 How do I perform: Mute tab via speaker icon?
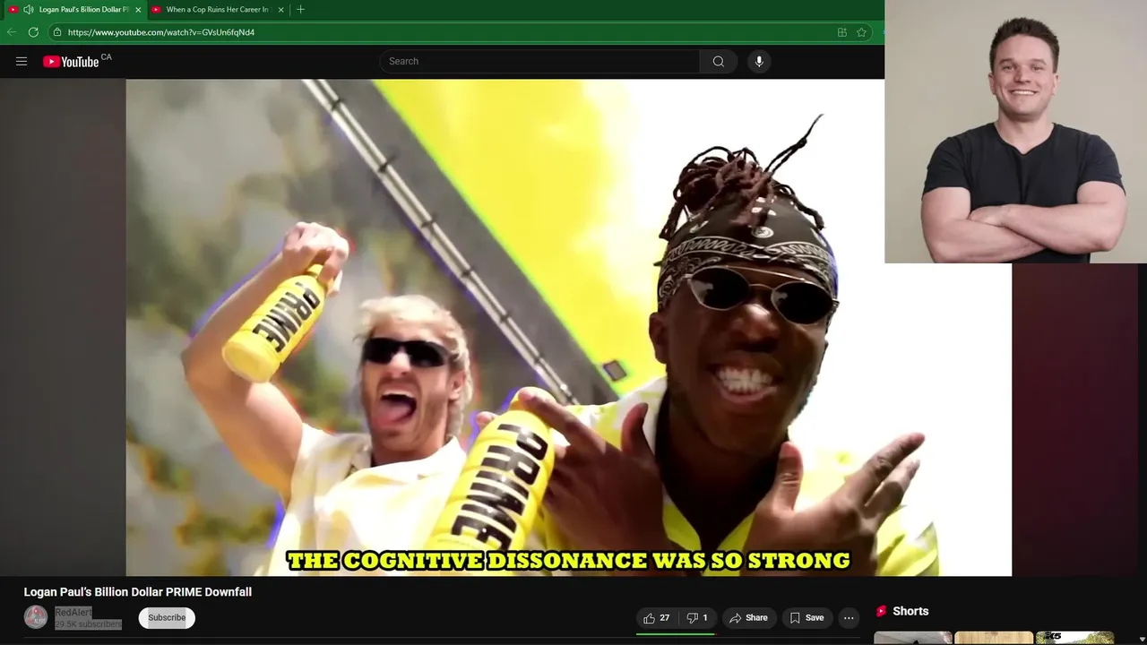point(29,10)
